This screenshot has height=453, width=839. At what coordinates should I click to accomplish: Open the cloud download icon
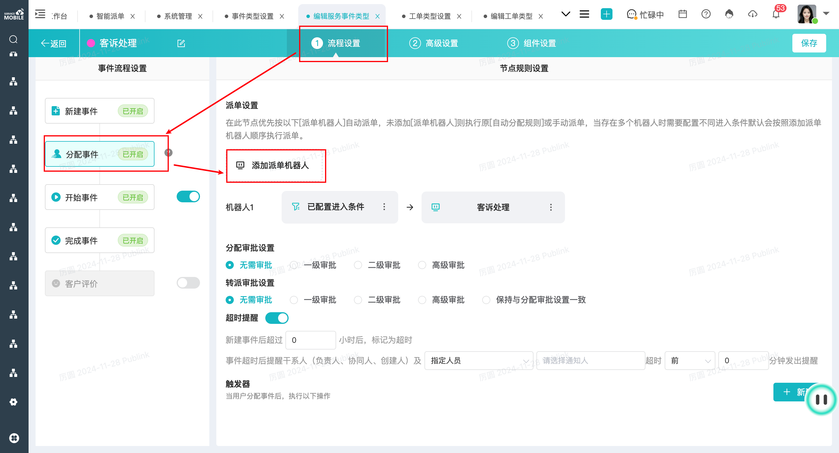[x=752, y=14]
